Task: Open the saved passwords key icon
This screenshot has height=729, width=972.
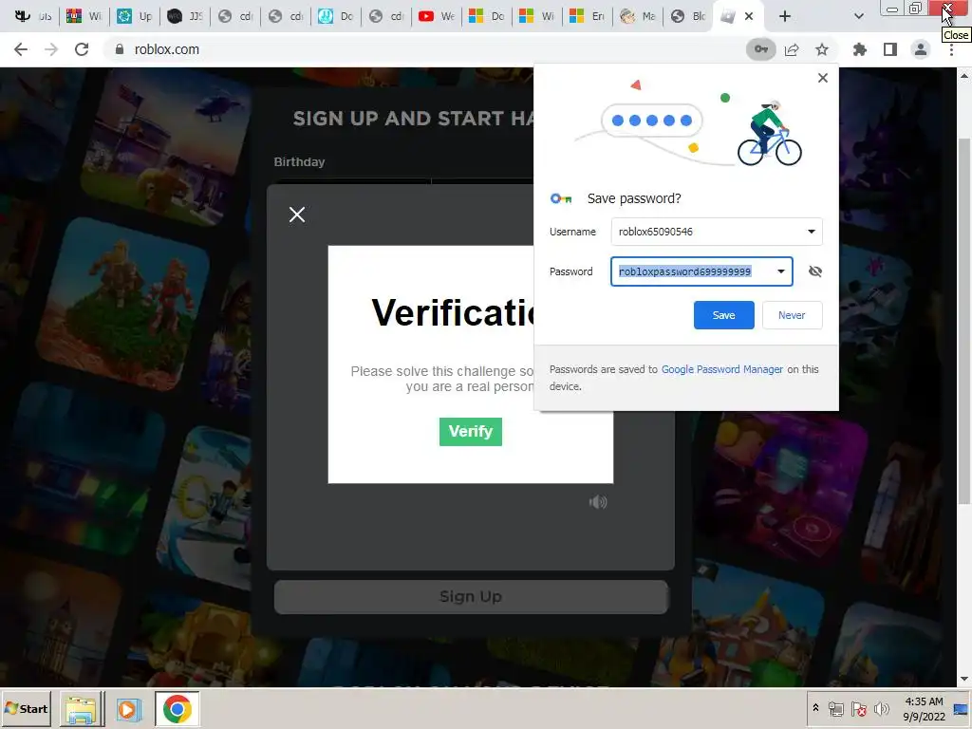Action: (760, 49)
